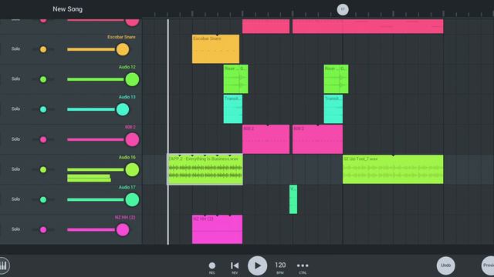Adjust the Audio 12 volume slider knob
Image resolution: width=494 pixels, height=277 pixels.
point(132,79)
